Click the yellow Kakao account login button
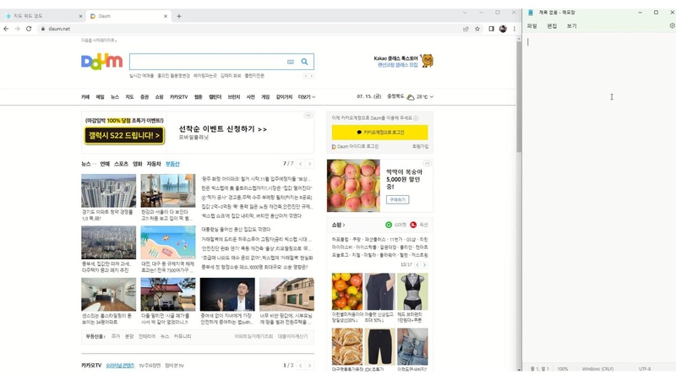Image resolution: width=676 pixels, height=380 pixels. [379, 133]
